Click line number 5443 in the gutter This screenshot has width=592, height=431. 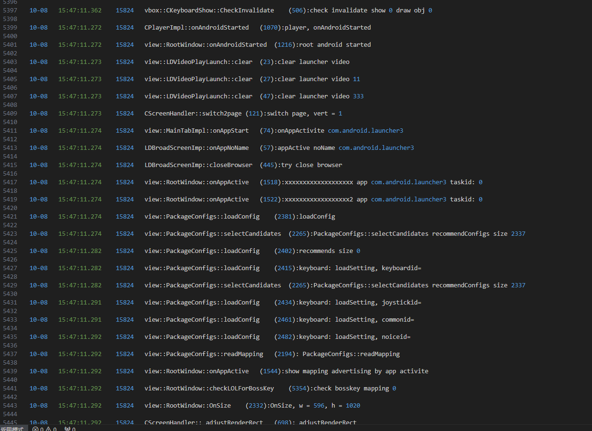(10, 405)
